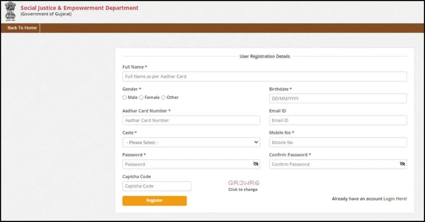Click the captcha image to change code
The height and width of the screenshot is (222, 425).
[x=244, y=183]
